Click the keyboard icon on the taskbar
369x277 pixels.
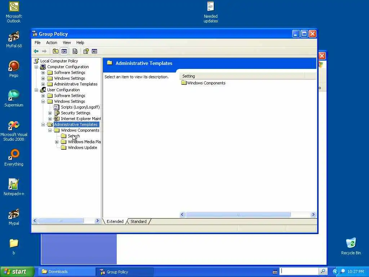click(275, 272)
